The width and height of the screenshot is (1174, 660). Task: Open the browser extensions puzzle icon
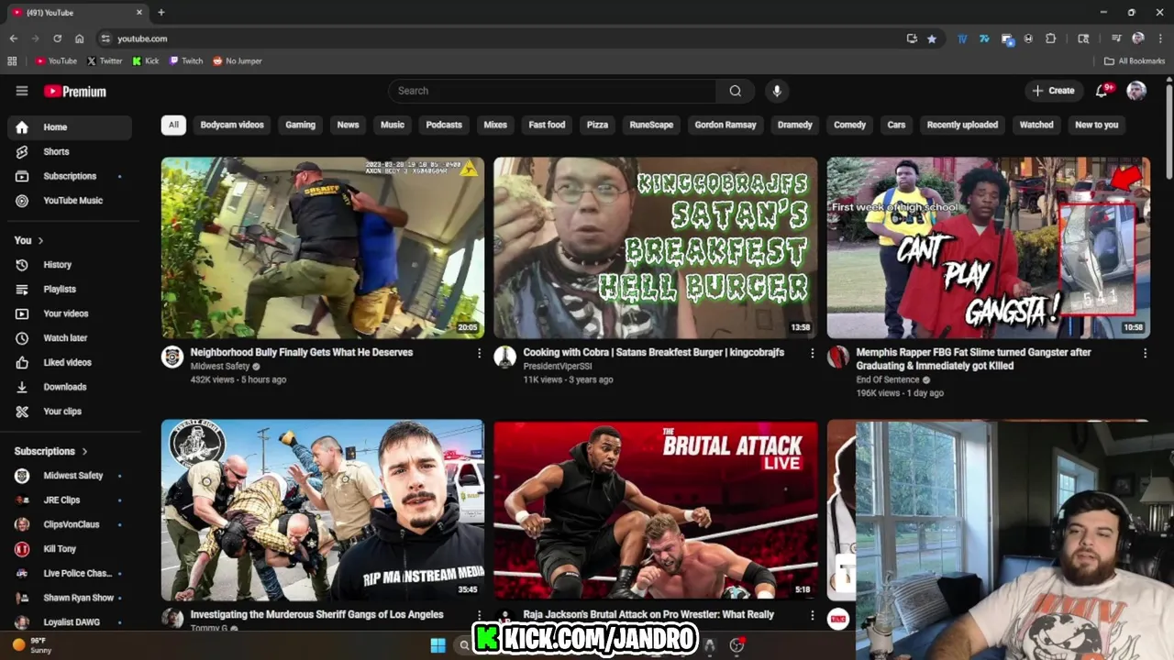click(1051, 38)
